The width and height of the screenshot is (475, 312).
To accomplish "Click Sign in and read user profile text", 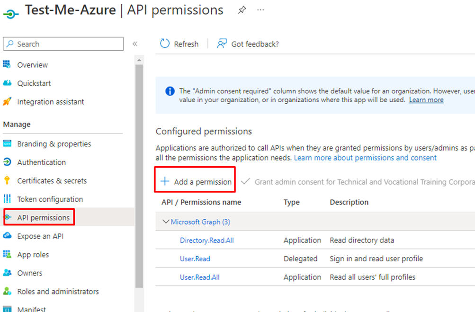I will pos(376,259).
